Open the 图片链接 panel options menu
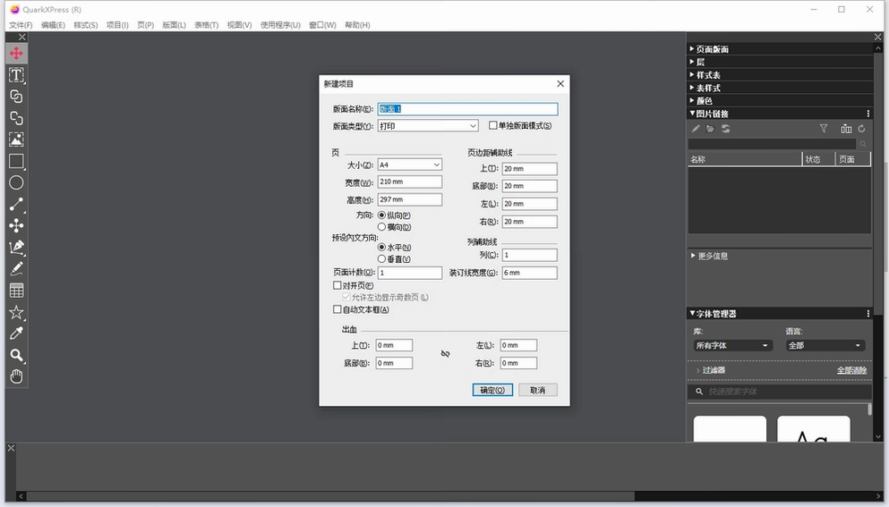Screen dimensions: 889x507 (868, 114)
